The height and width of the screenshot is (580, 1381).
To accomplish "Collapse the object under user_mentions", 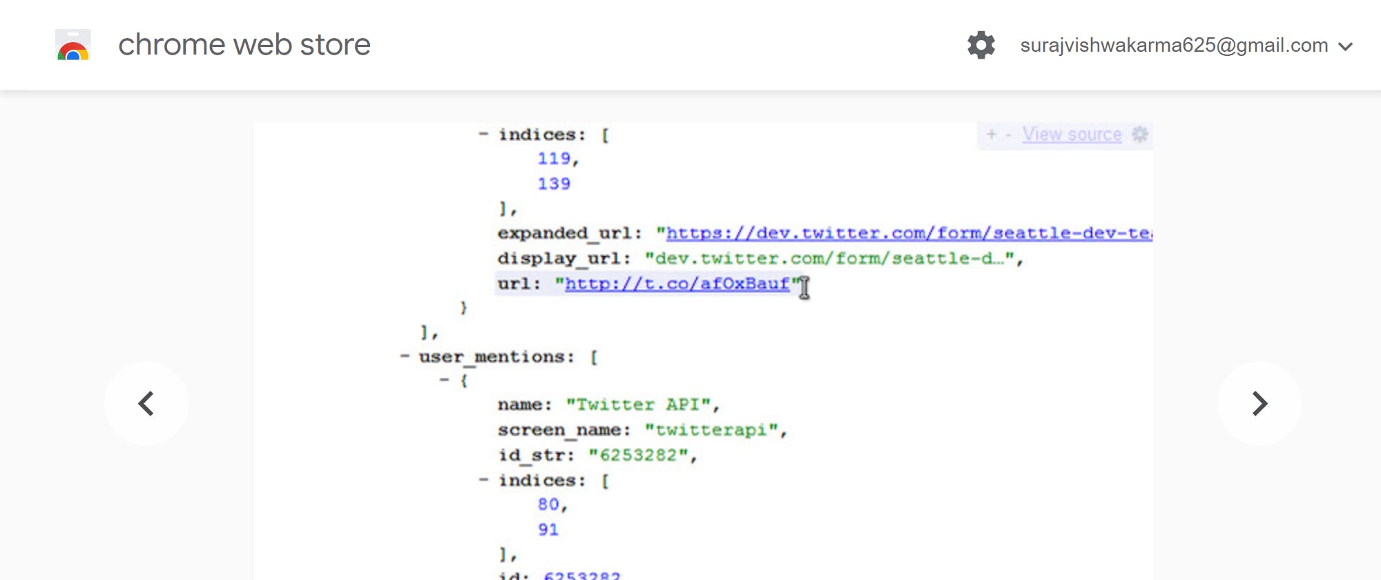I will 445,380.
